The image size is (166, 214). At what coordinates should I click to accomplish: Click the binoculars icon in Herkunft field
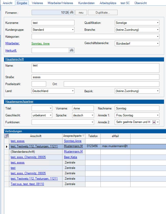[72, 50]
